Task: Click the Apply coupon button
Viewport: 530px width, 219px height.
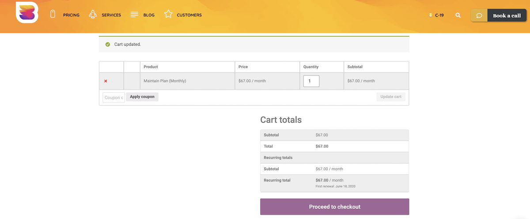Action: click(x=142, y=97)
